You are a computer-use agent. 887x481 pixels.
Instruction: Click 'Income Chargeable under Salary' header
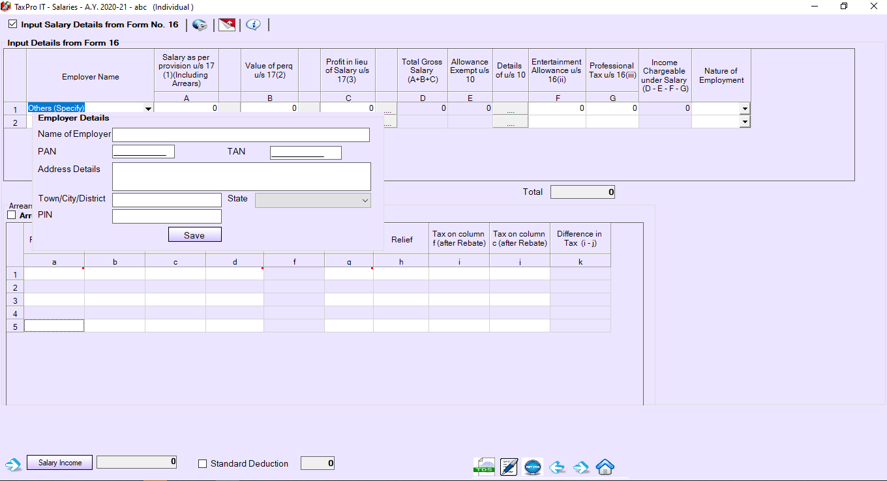[x=665, y=76]
